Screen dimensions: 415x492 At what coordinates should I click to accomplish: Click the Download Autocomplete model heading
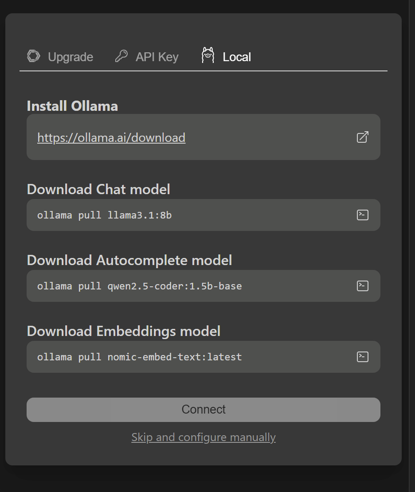pyautogui.click(x=129, y=260)
